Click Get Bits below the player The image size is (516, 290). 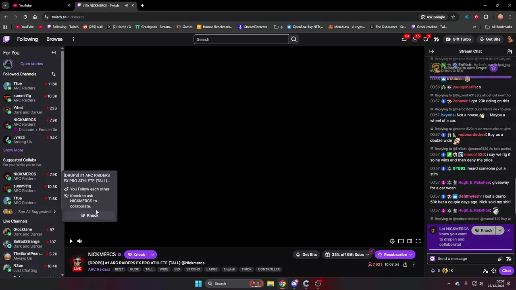click(x=306, y=255)
